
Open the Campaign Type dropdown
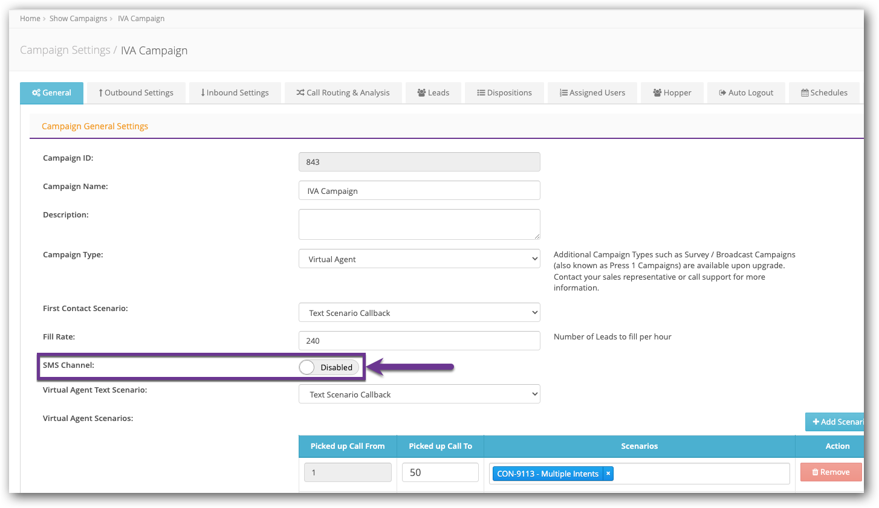[420, 259]
